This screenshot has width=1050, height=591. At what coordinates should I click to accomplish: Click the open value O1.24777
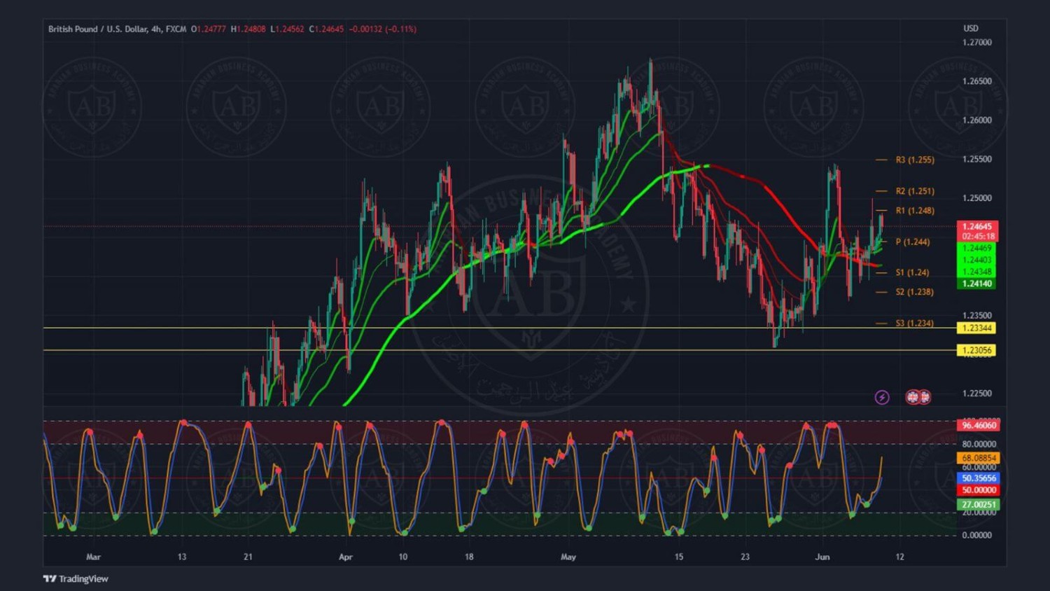point(209,29)
